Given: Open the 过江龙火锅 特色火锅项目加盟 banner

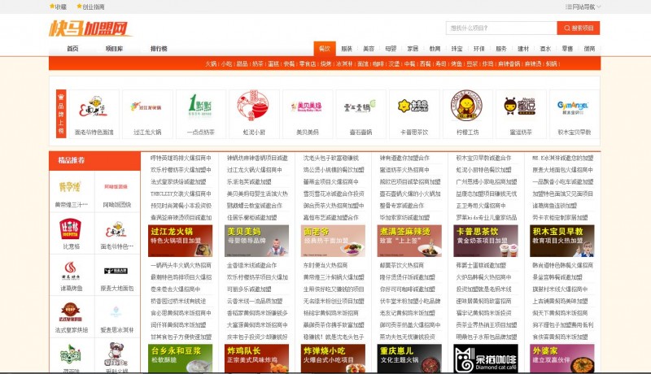Looking at the screenshot, I should click(x=180, y=241).
